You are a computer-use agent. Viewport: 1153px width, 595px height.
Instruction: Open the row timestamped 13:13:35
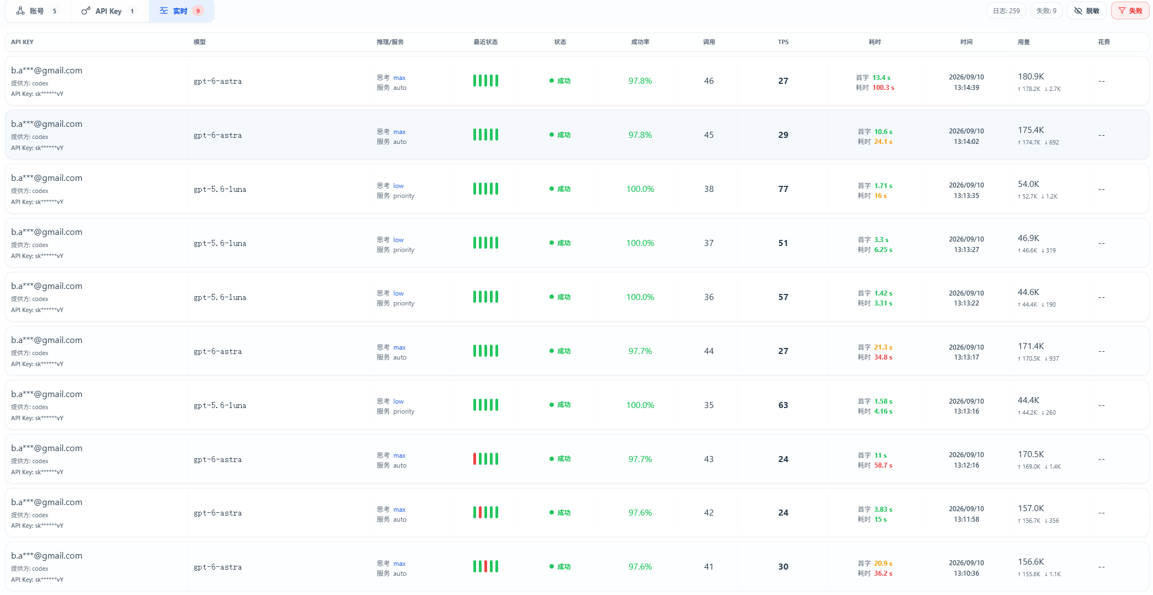coord(577,189)
